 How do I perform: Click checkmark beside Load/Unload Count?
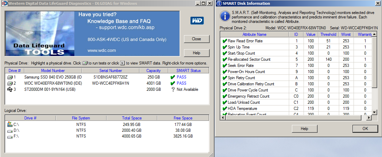tap(225, 102)
